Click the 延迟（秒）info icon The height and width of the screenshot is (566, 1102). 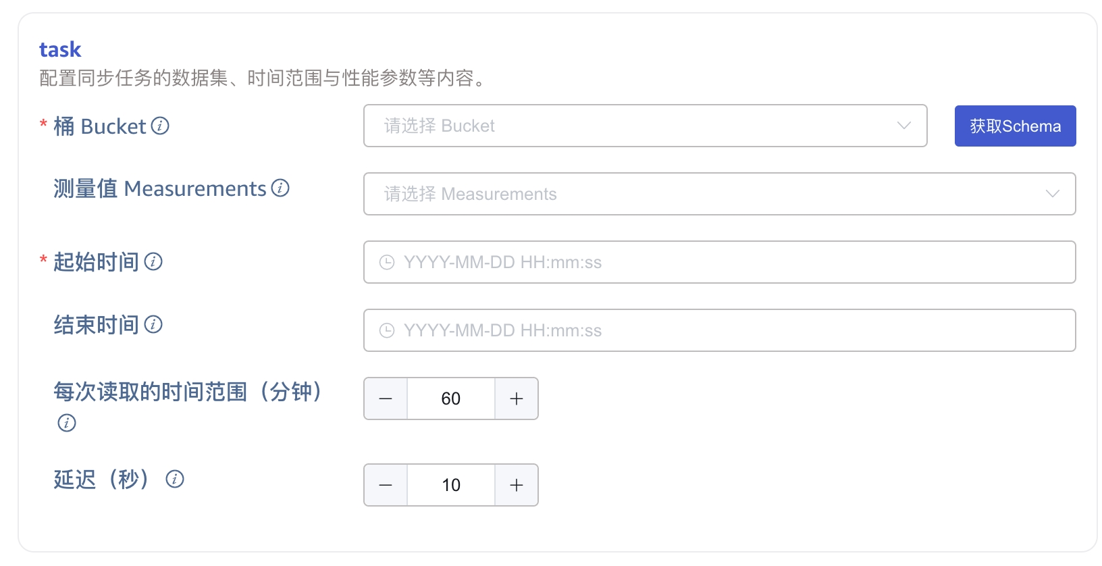(x=175, y=480)
